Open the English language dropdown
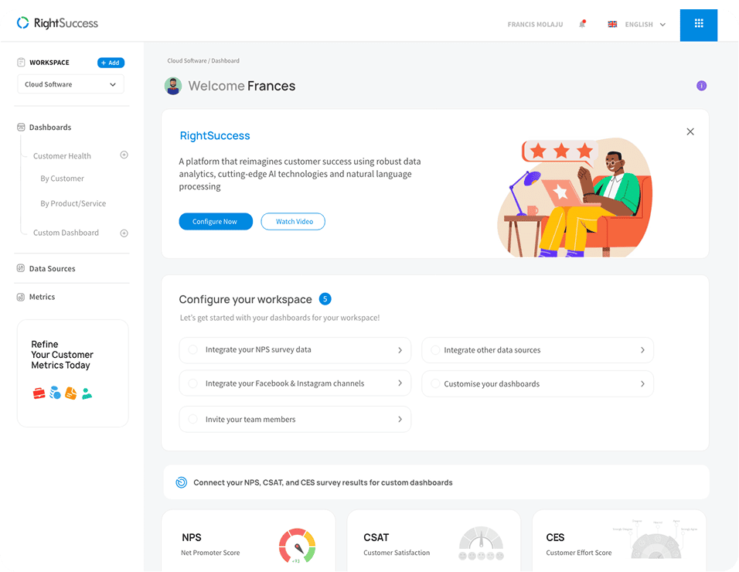Image resolution: width=739 pixels, height=572 pixels. (637, 25)
